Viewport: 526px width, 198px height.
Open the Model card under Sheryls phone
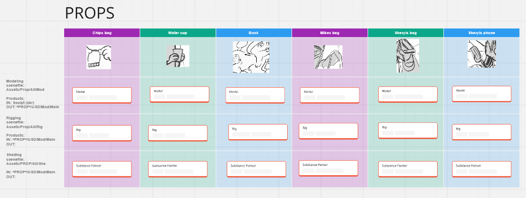pos(482,94)
